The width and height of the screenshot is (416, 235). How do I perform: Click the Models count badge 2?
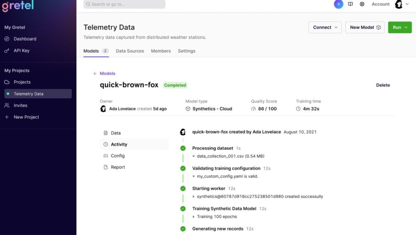105,51
